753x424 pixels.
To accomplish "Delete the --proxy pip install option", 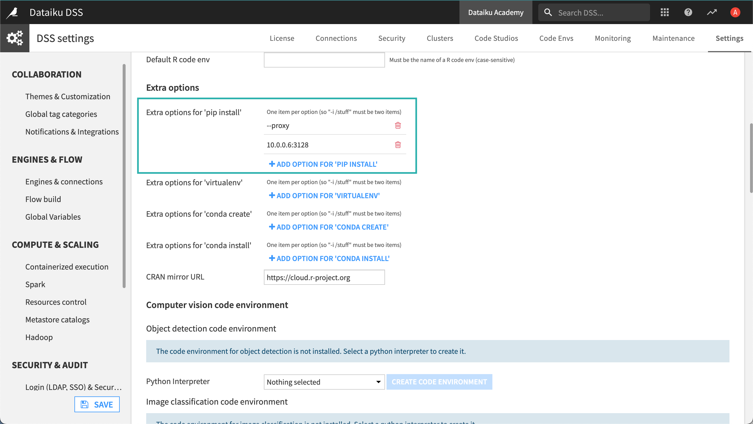I will pyautogui.click(x=398, y=125).
